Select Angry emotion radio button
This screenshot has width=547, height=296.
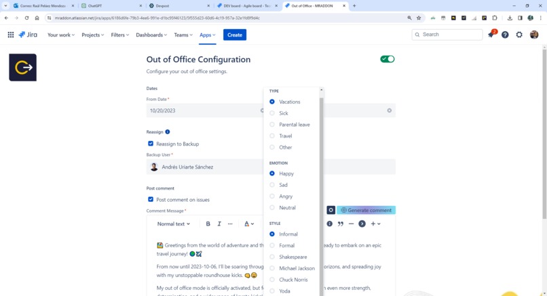click(272, 196)
